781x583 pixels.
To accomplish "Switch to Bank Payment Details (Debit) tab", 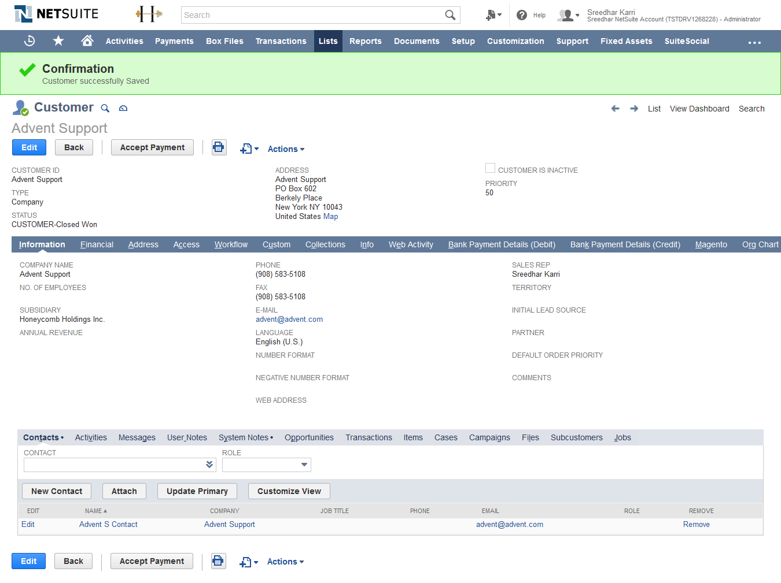I will [x=502, y=244].
